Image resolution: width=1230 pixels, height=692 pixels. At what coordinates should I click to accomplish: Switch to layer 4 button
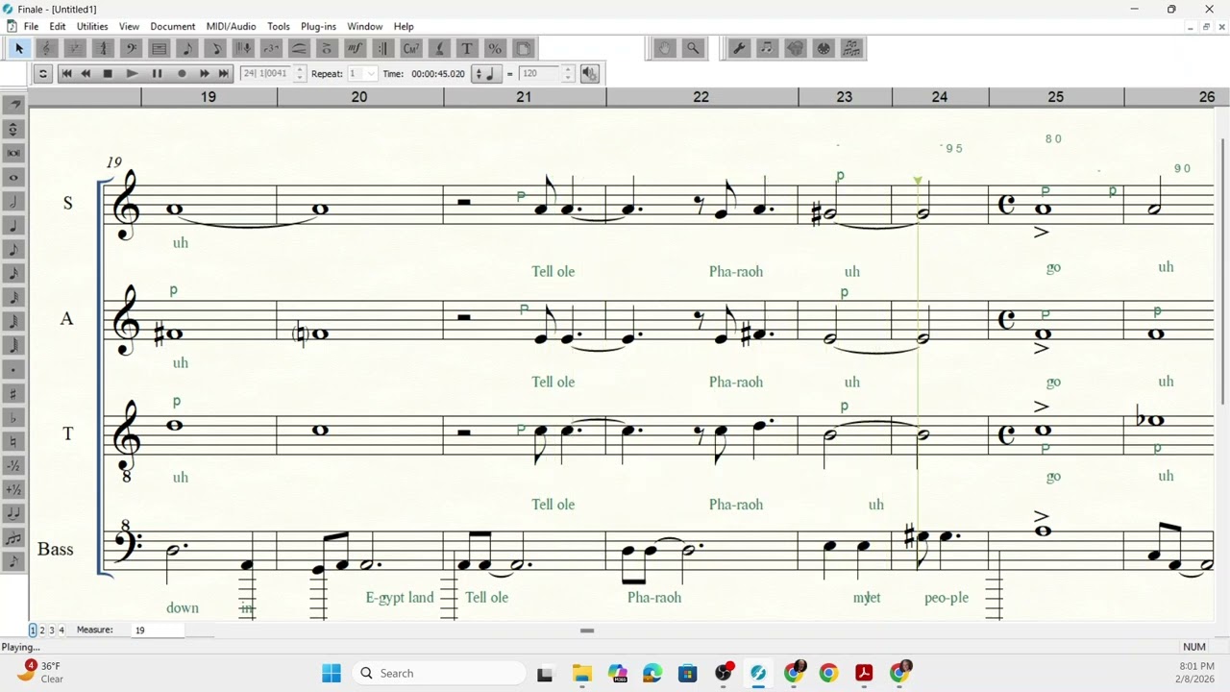61,630
